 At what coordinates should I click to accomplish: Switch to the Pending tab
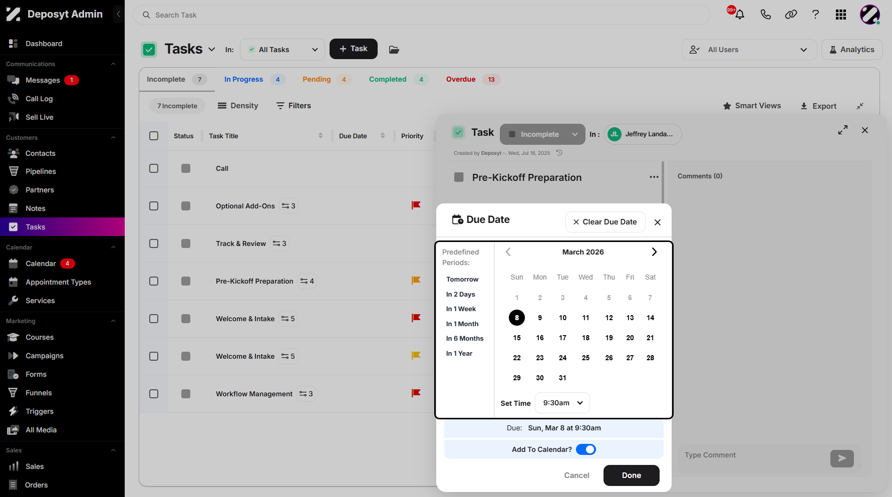(326, 79)
